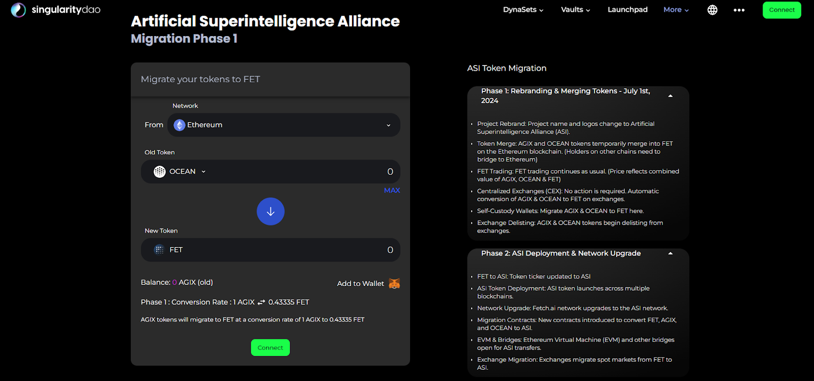Click the 'ASI Token Deployment' bullet text
Image resolution: width=814 pixels, height=381 pixels.
(563, 292)
